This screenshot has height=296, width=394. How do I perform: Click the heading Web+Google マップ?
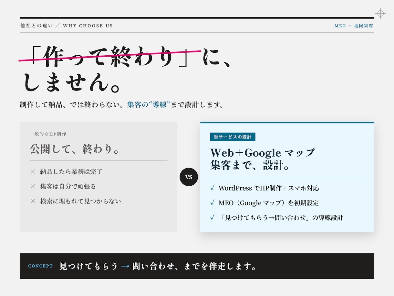pos(263,152)
